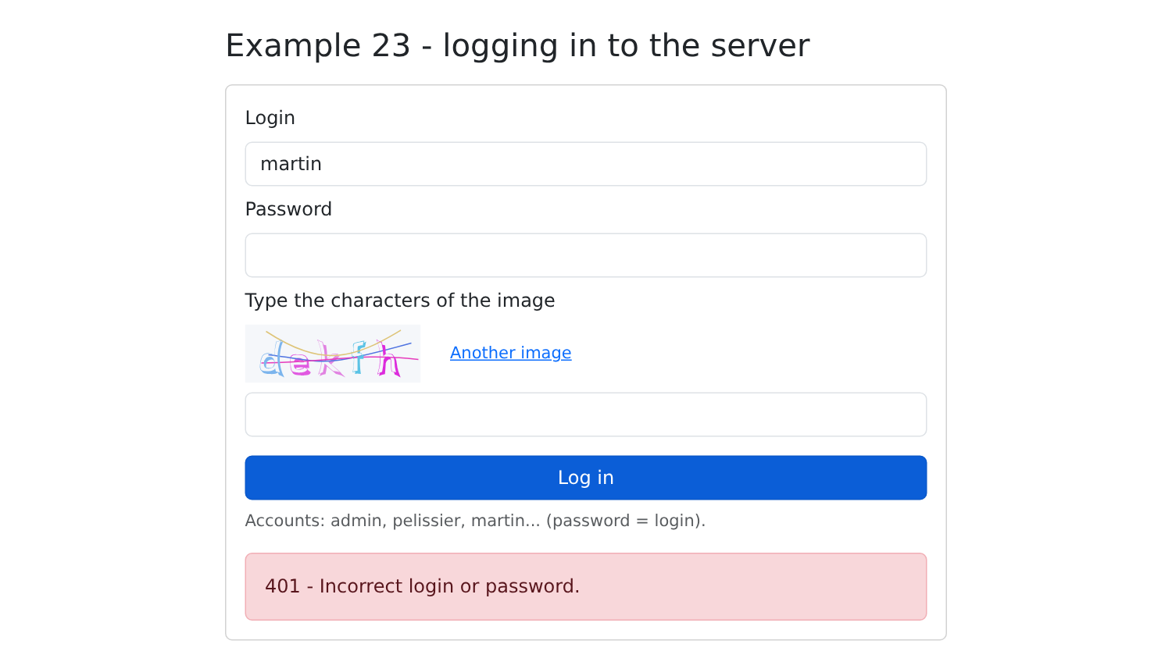
Task: Click the pink letter k in the captcha
Action: (331, 358)
